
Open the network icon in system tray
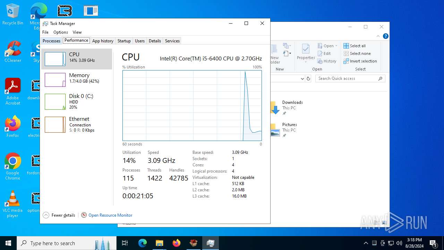click(x=391, y=243)
